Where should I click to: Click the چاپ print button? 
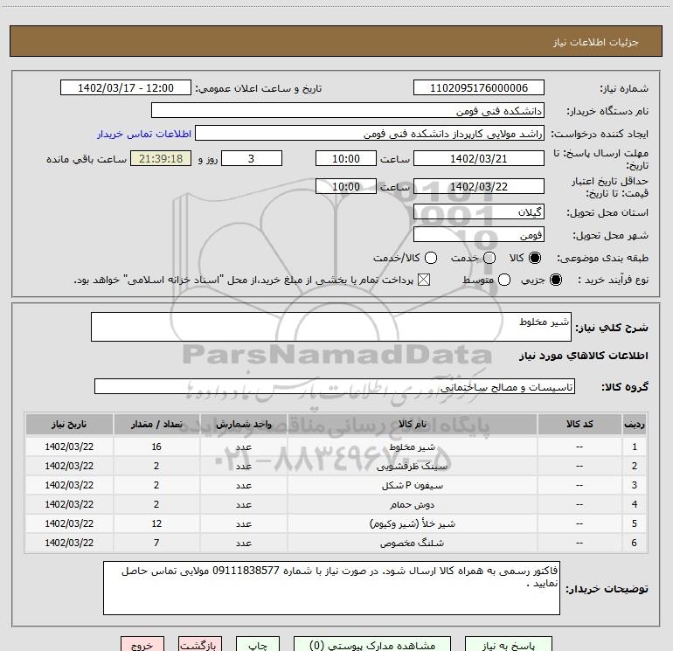258,646
